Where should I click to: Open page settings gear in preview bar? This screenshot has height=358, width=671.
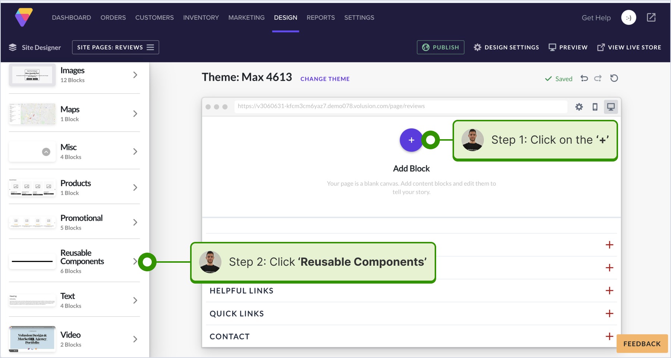pyautogui.click(x=579, y=107)
